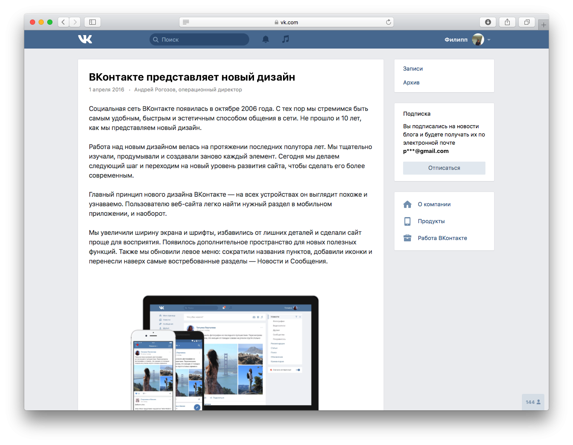This screenshot has height=445, width=573.
Task: Open the Safari share icon
Action: [x=507, y=22]
